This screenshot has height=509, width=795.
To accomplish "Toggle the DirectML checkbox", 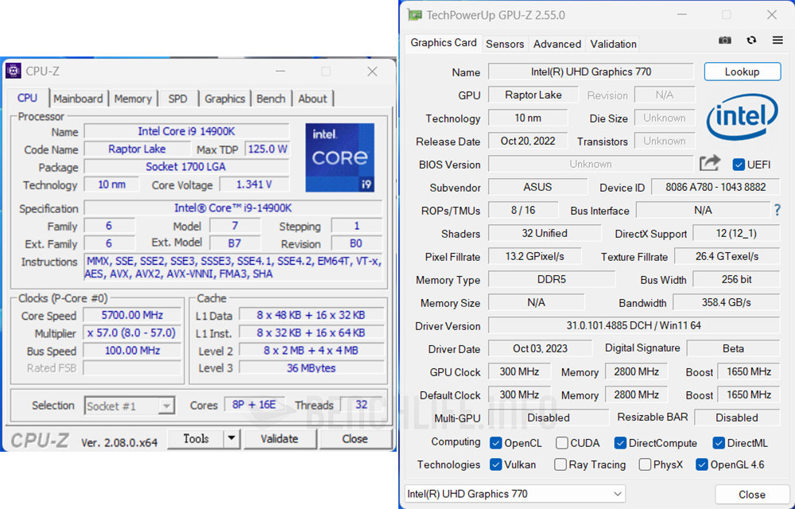I will [719, 443].
